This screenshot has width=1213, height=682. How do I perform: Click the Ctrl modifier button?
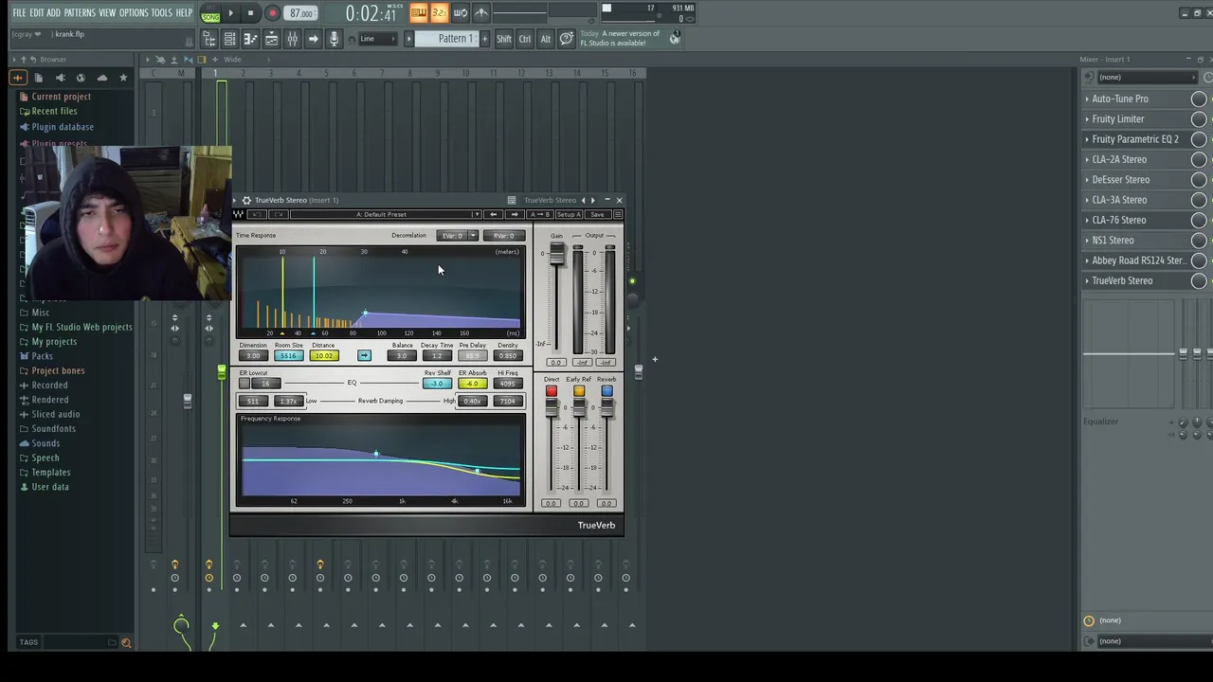524,39
